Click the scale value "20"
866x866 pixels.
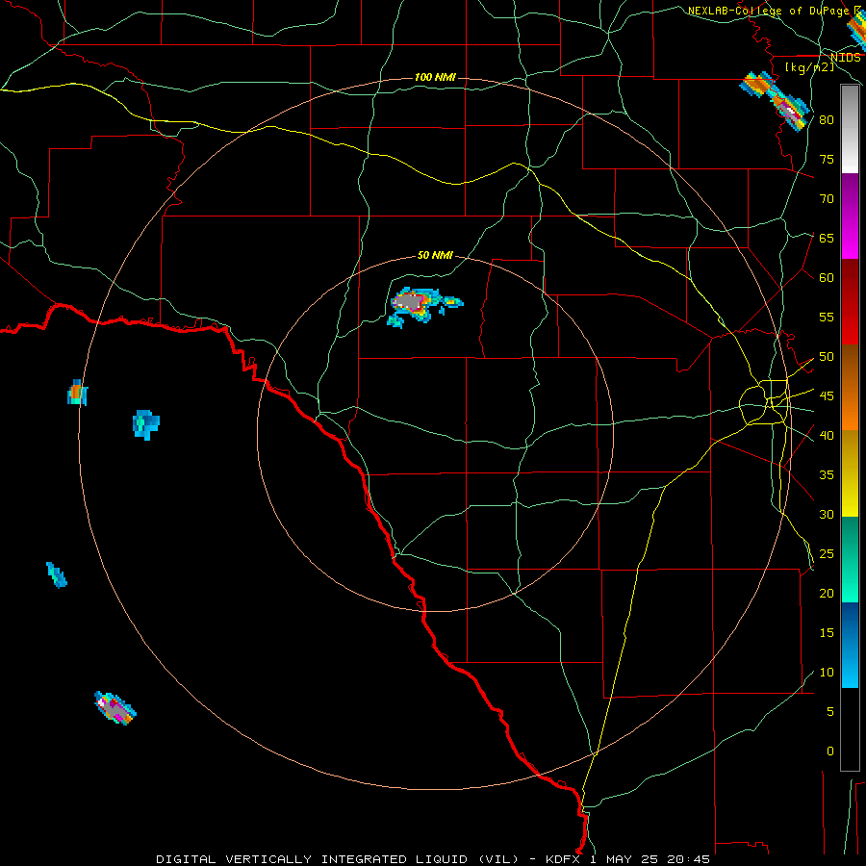tap(827, 594)
